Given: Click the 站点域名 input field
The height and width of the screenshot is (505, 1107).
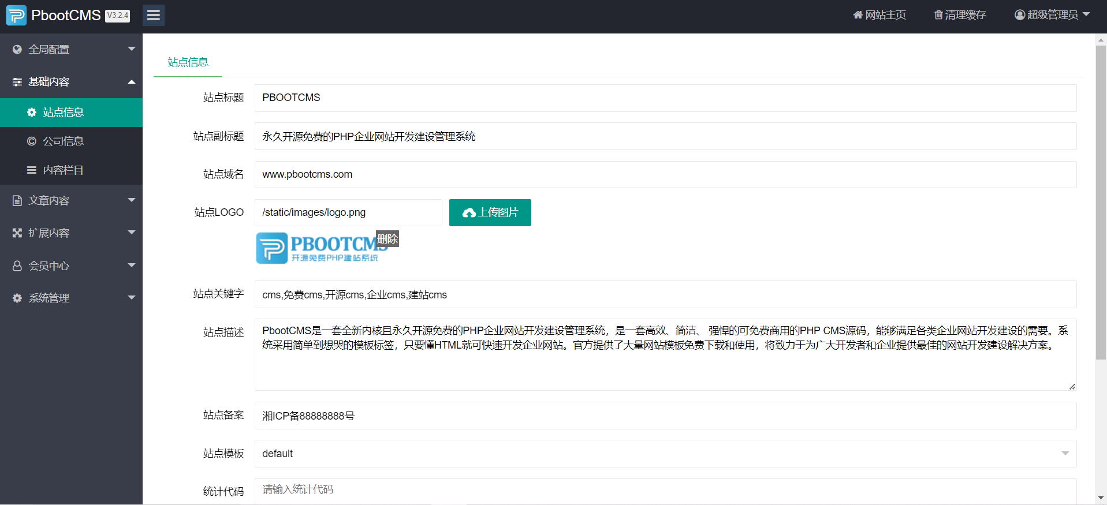Looking at the screenshot, I should (665, 174).
